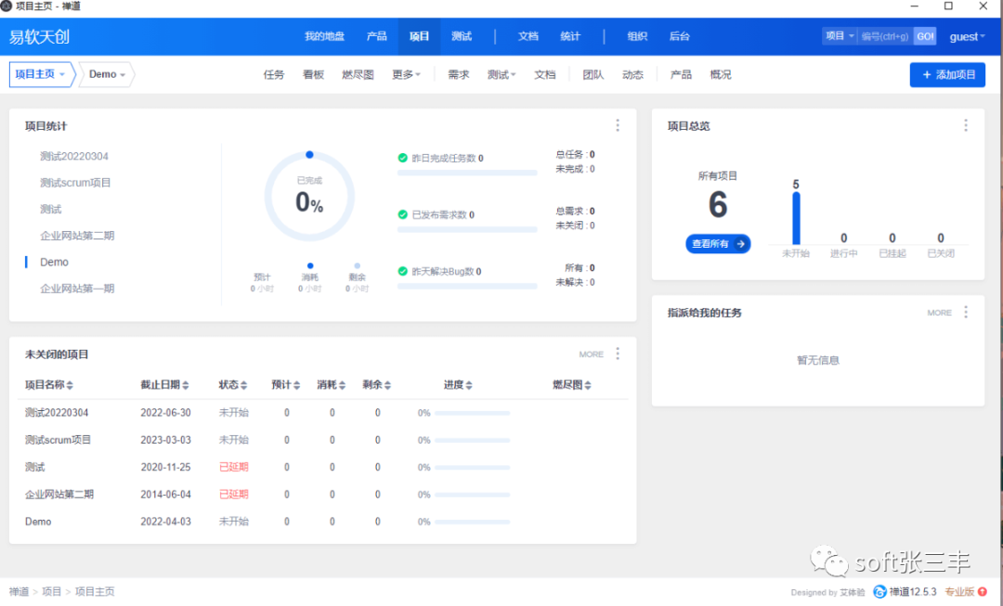This screenshot has height=606, width=1003.
Task: Expand the 更多 menu in navigation
Action: pos(406,75)
